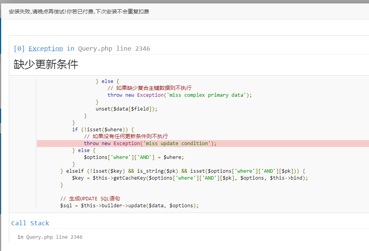Select the highlighted 'miss update condition' throw line
Screen dimensions: 369x251
pos(150,144)
